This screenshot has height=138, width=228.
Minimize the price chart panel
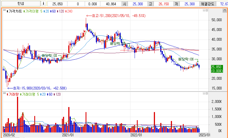[204, 10]
